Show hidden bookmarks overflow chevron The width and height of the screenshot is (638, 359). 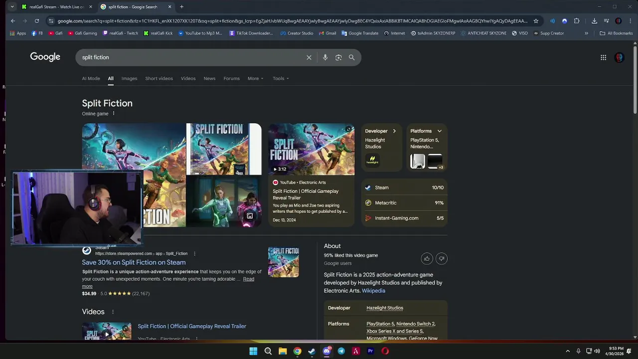(586, 33)
